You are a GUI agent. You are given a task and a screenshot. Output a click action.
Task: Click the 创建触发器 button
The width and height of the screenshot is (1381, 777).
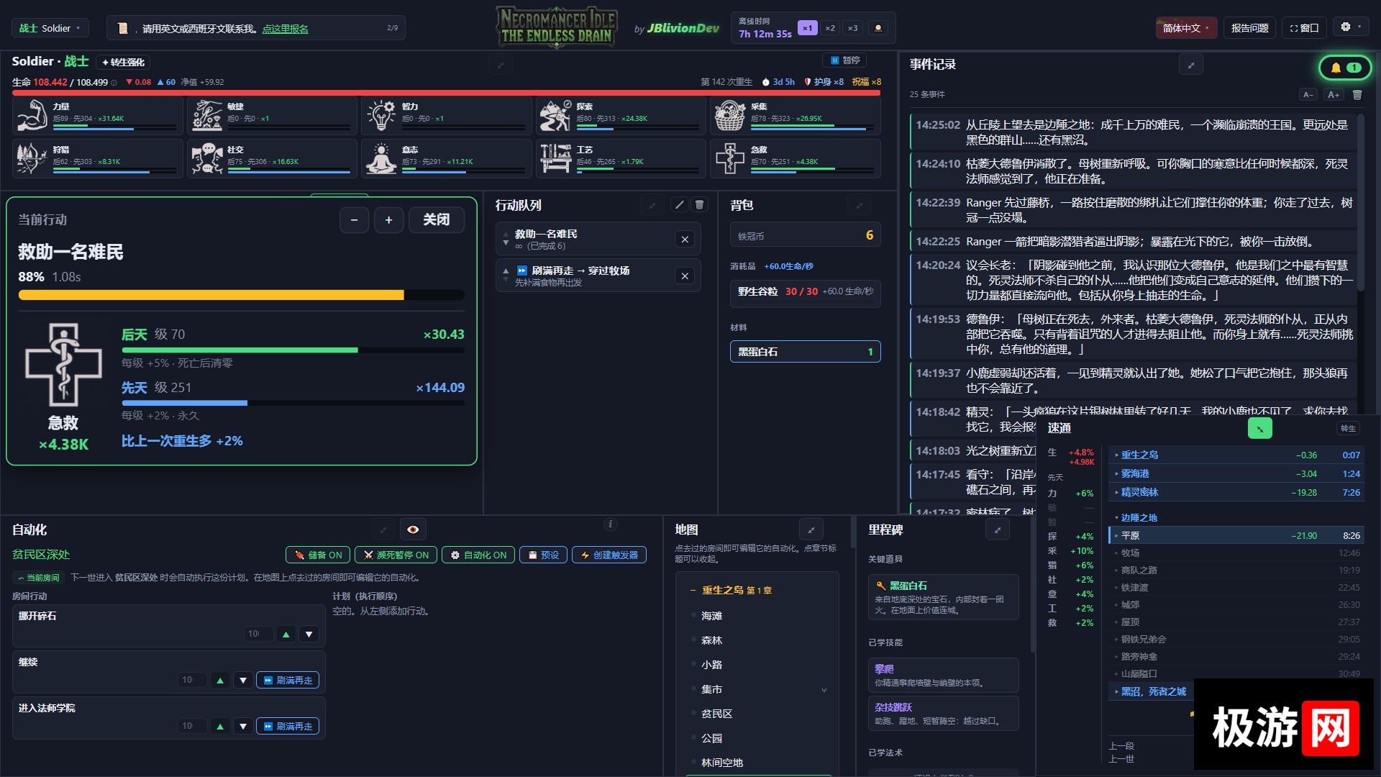point(609,555)
